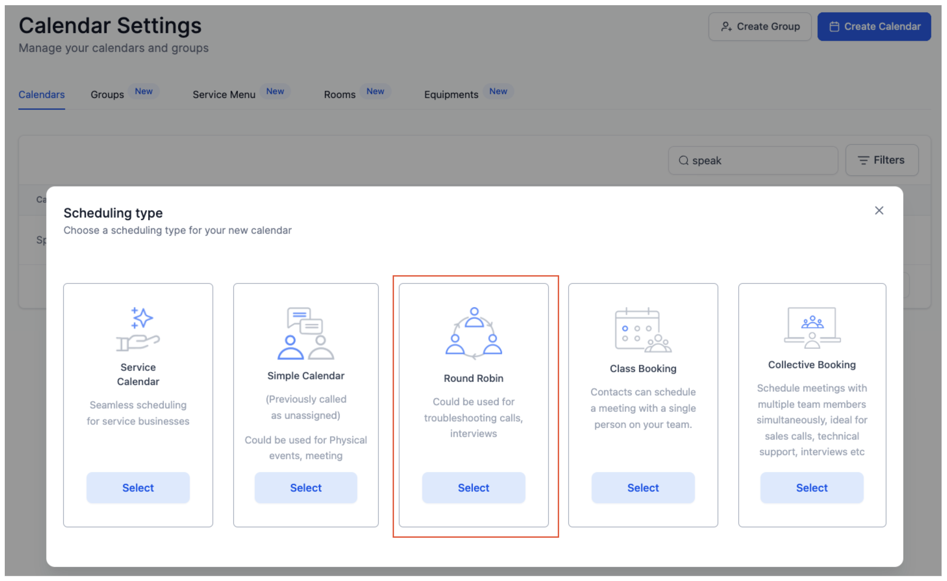Switch to the Groups tab

pyautogui.click(x=107, y=94)
